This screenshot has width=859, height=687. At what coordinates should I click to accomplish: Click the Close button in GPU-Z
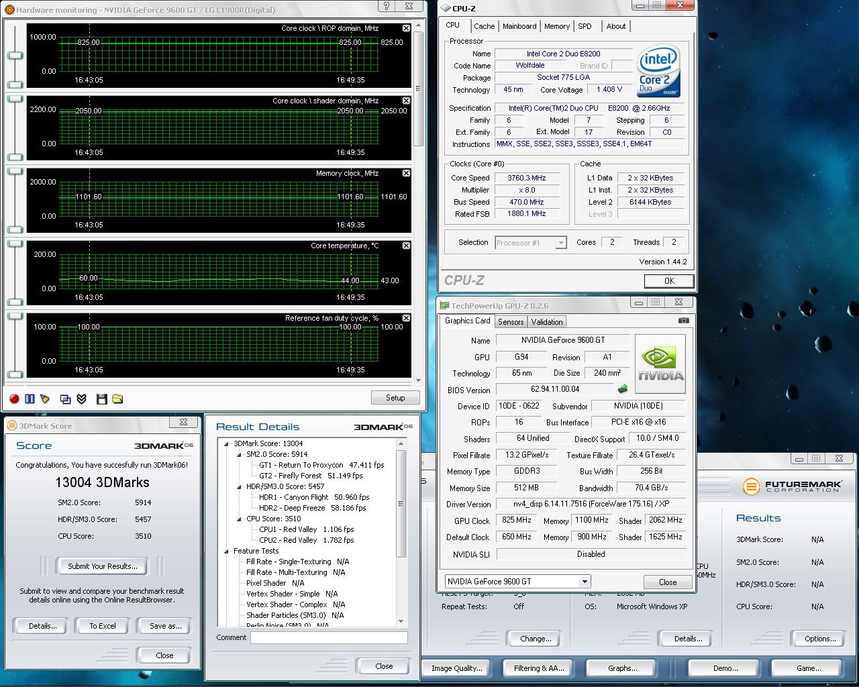[668, 582]
